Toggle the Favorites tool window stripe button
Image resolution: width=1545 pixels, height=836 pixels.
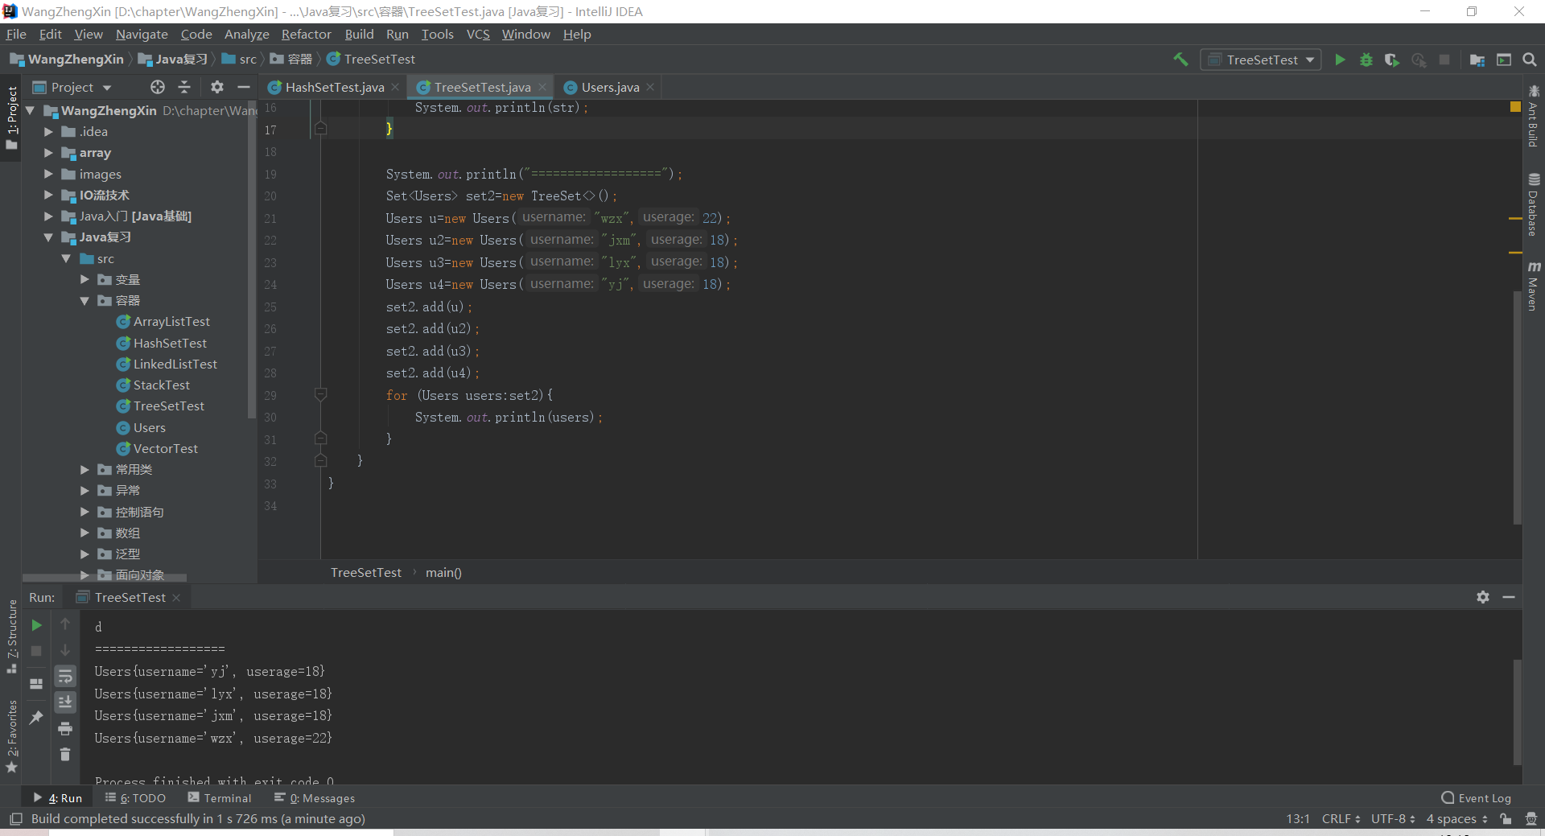[x=11, y=736]
